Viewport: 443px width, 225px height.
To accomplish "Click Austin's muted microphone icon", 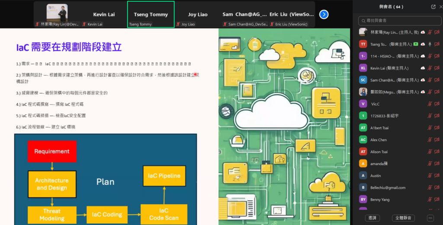I will pos(430,175).
